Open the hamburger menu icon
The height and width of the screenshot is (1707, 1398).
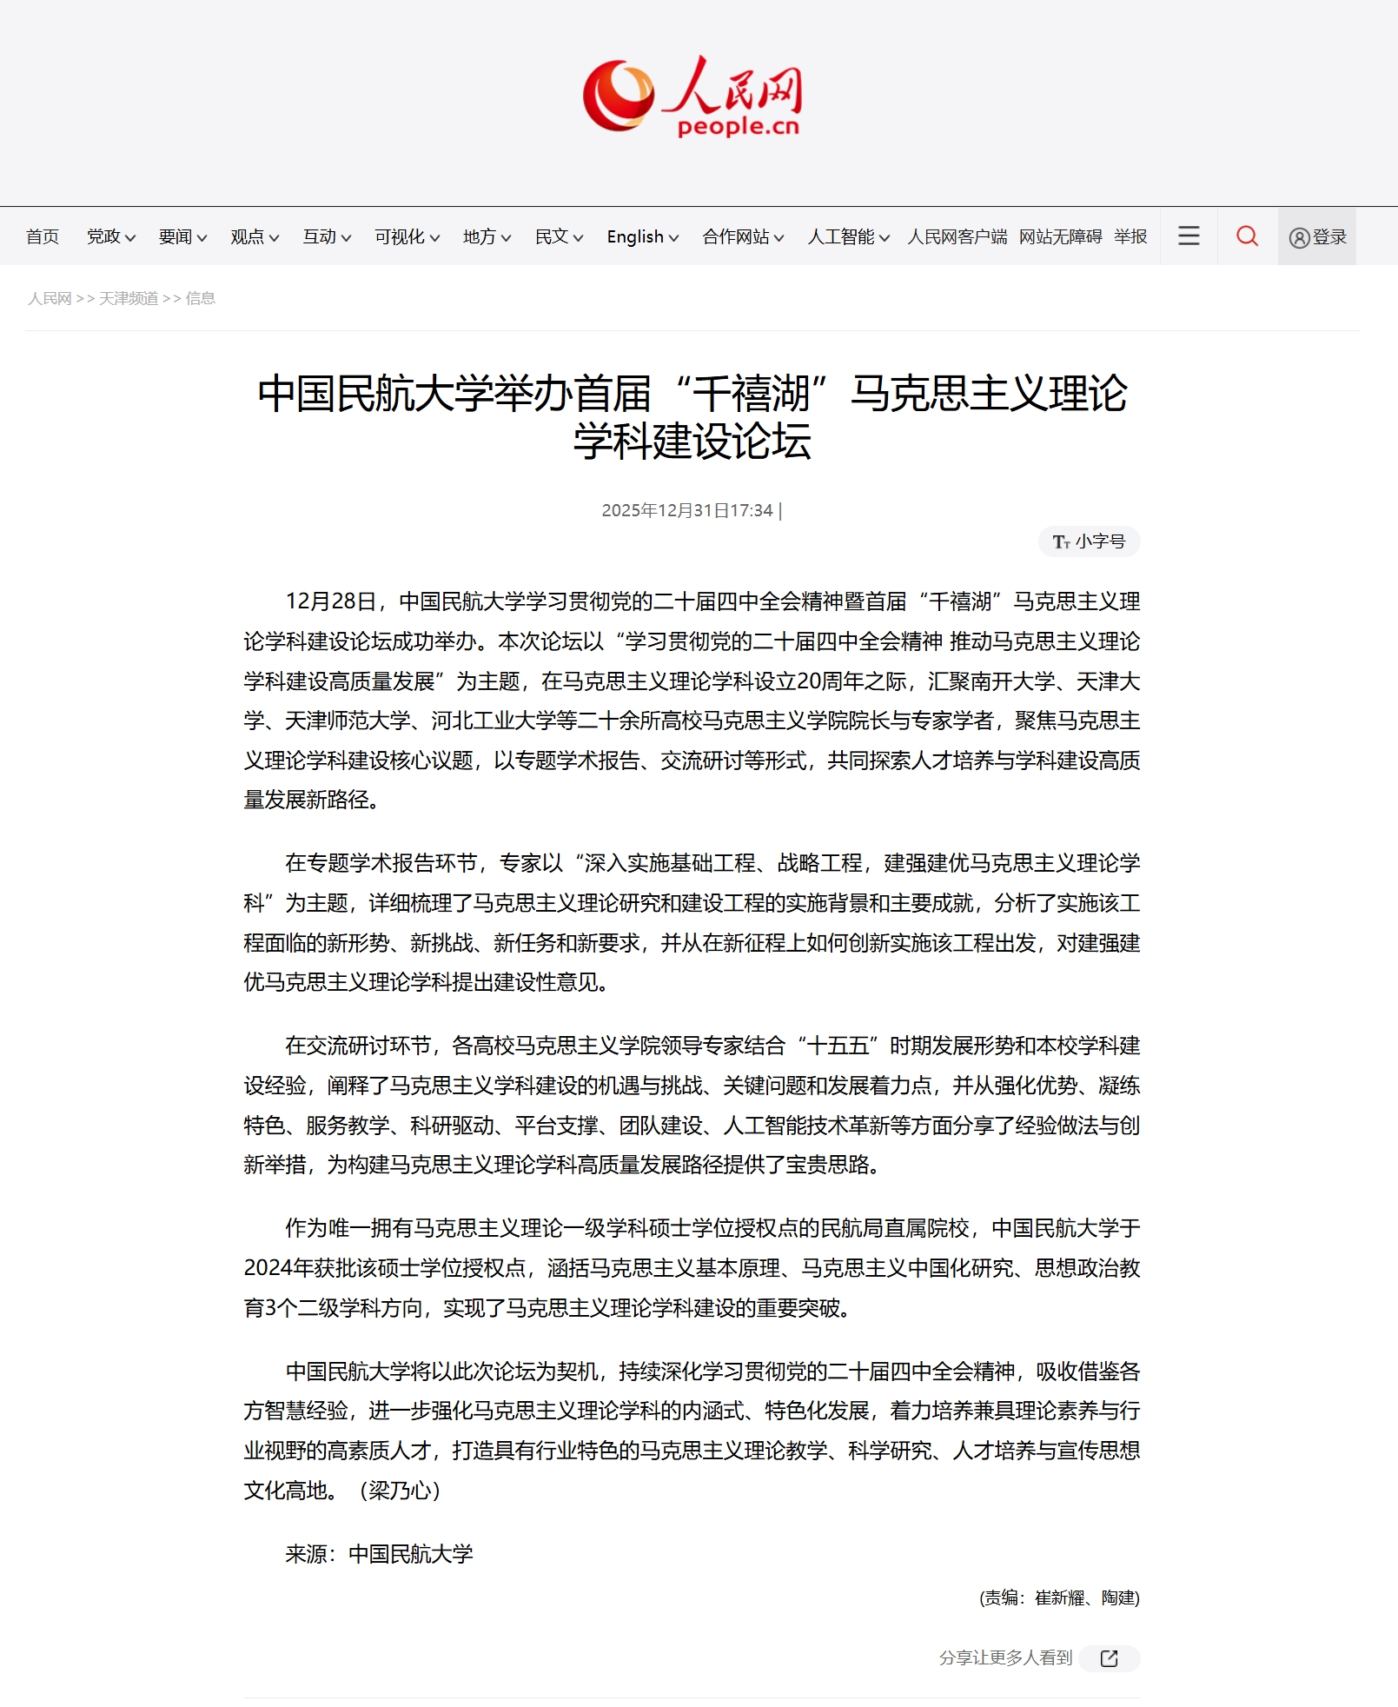(1189, 236)
